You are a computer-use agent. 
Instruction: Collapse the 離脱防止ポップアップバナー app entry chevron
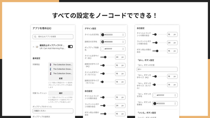34,47
